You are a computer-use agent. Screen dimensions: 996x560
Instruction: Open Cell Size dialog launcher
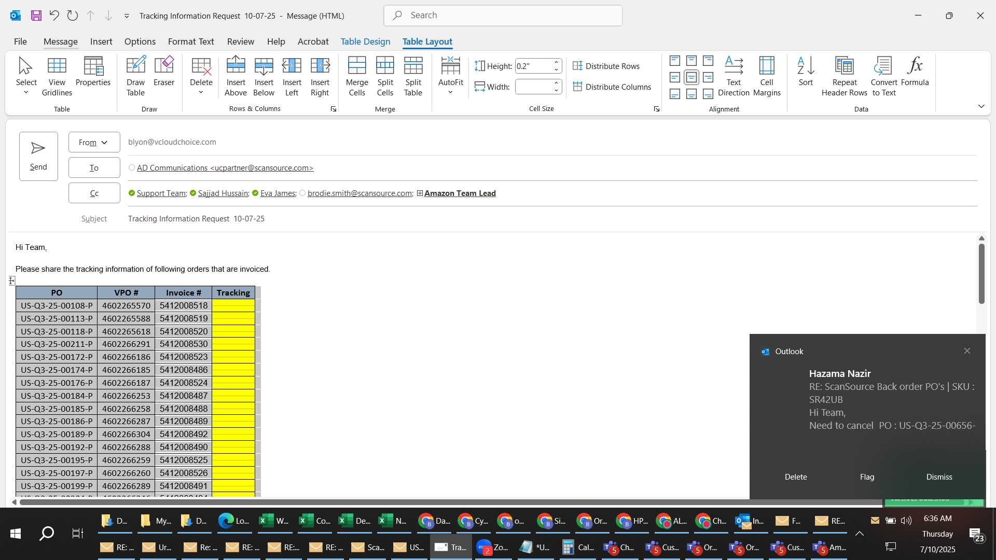(x=656, y=109)
